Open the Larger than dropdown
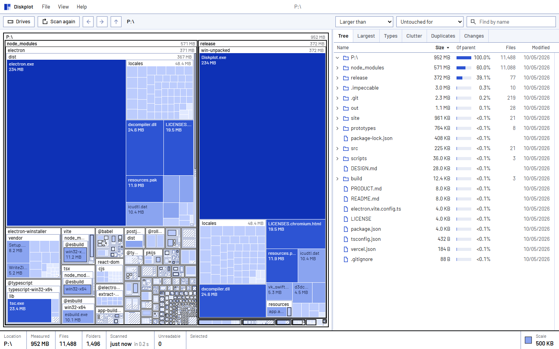The width and height of the screenshot is (559, 349). click(364, 22)
